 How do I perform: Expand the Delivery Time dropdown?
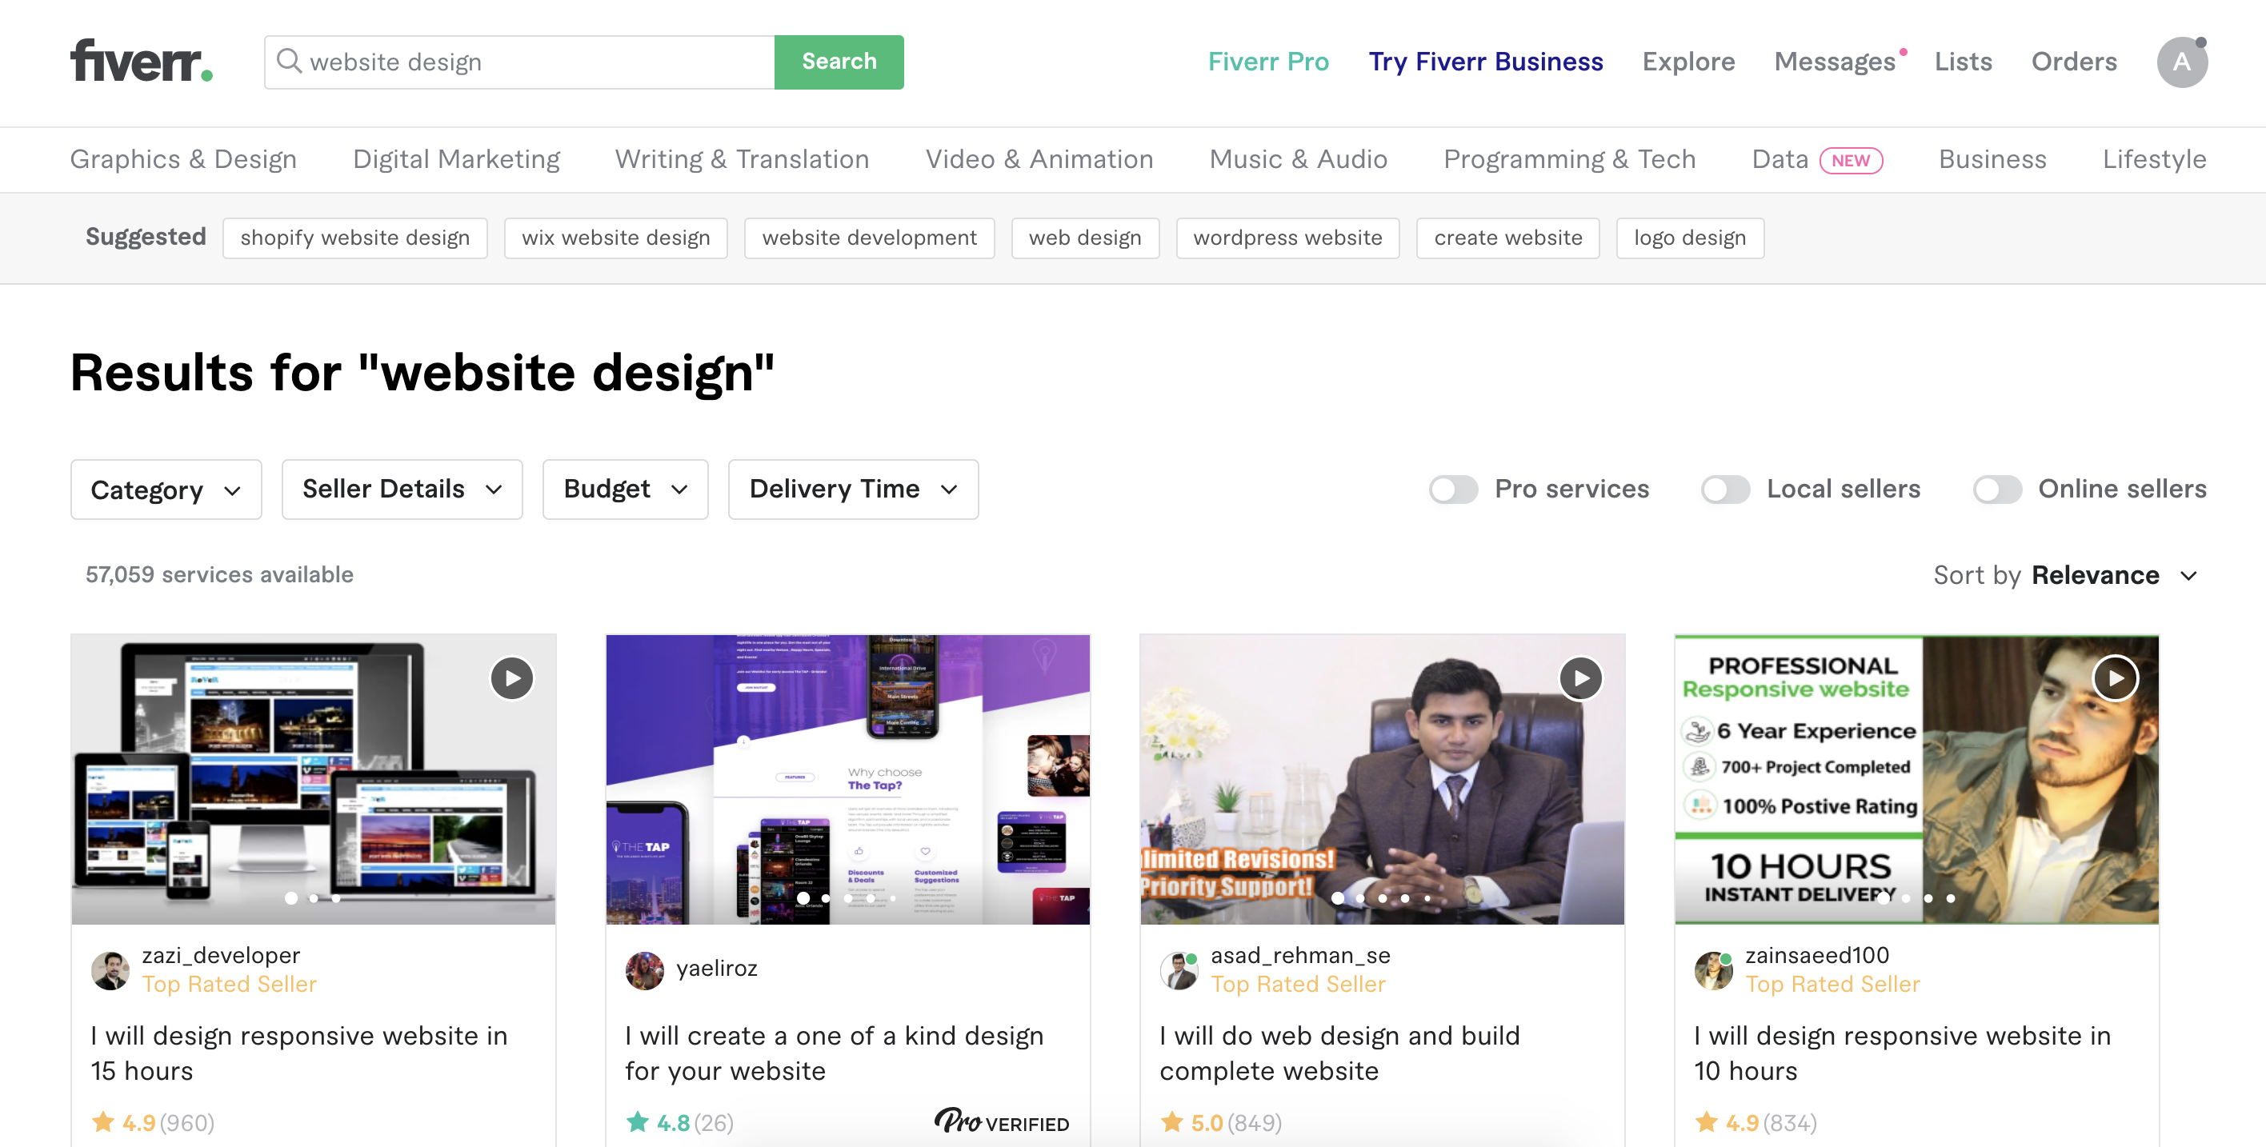(x=852, y=489)
